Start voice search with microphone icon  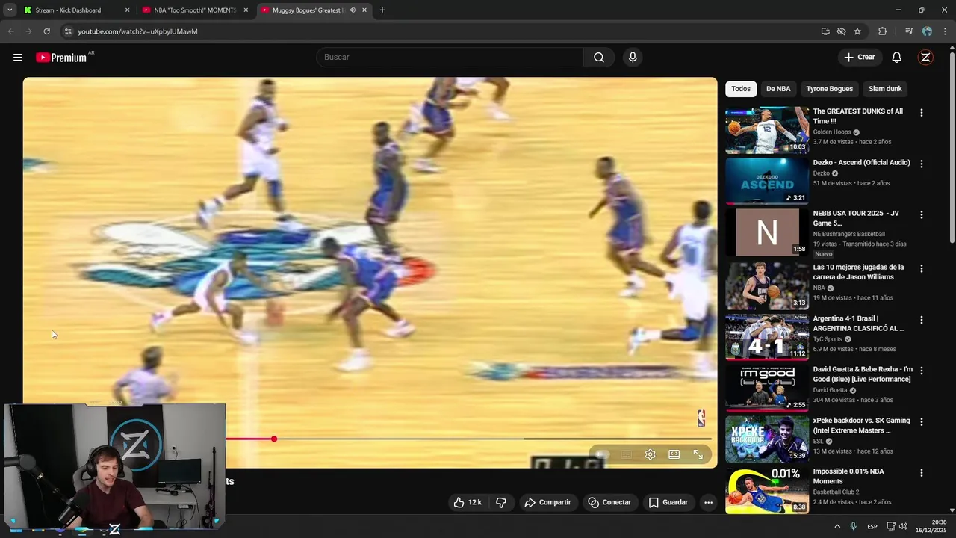[x=633, y=58]
